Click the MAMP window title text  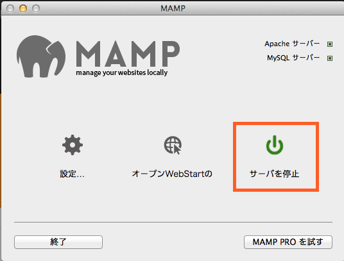click(x=173, y=8)
